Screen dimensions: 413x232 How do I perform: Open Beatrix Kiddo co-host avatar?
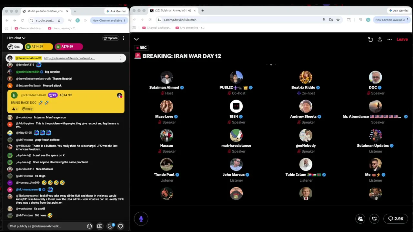click(x=306, y=78)
